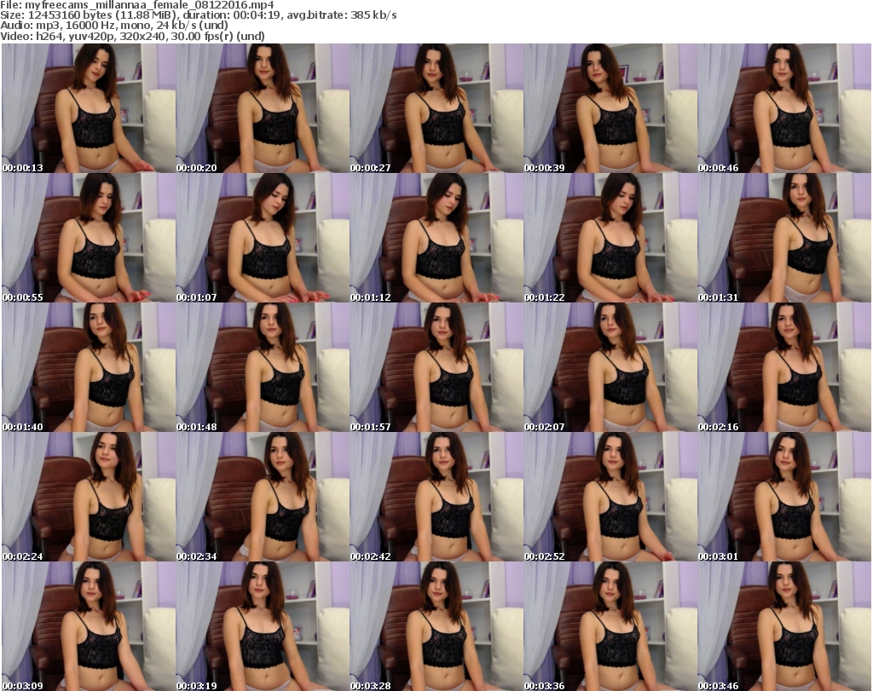Select the frame stamped 00:01:22

pyautogui.click(x=610, y=238)
